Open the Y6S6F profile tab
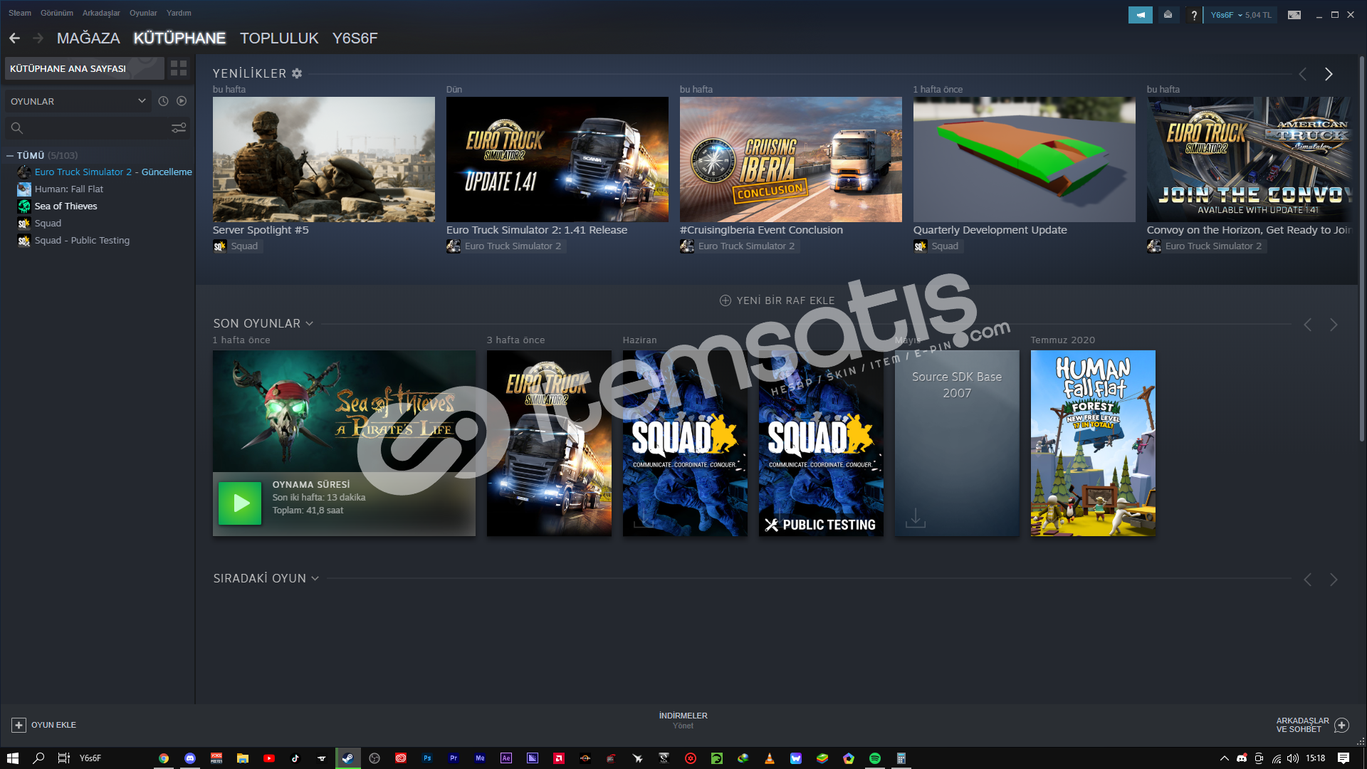This screenshot has width=1367, height=769. (x=355, y=38)
